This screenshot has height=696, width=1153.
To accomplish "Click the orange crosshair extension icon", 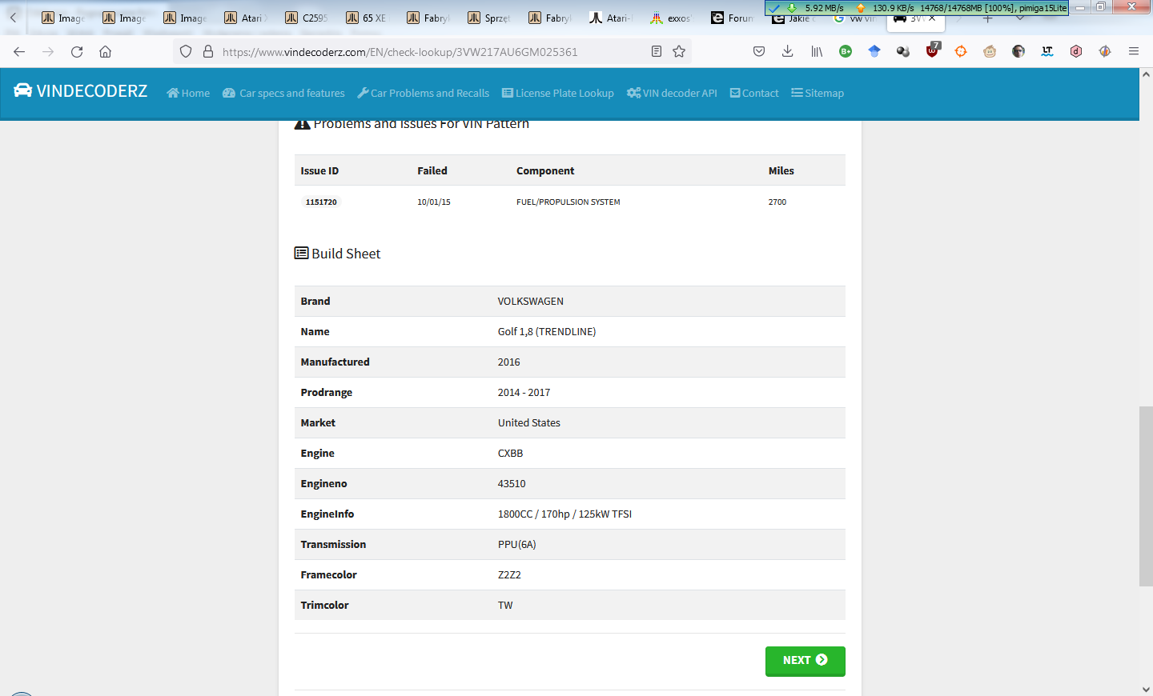I will pyautogui.click(x=961, y=52).
